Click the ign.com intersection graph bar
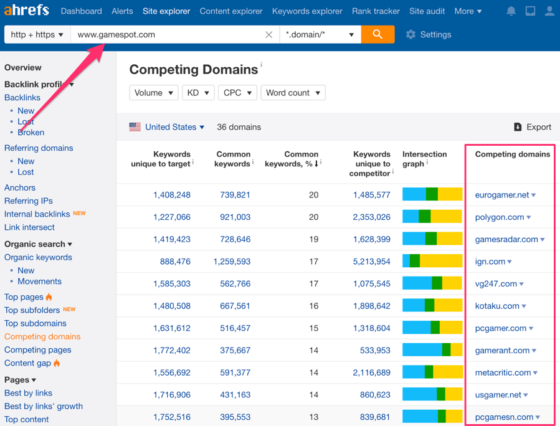This screenshot has height=426, width=560. 432,261
